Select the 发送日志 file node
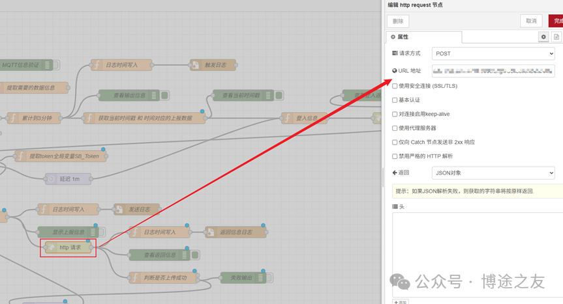 point(137,209)
